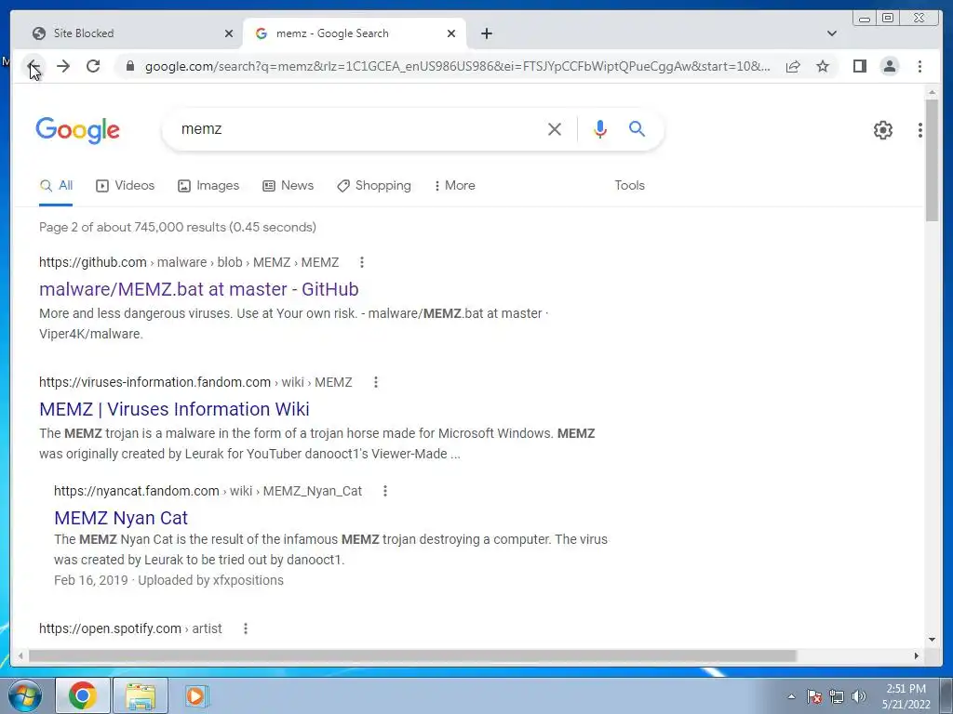Open the Windows Start menu
Screen dimensions: 953x714
click(x=25, y=695)
